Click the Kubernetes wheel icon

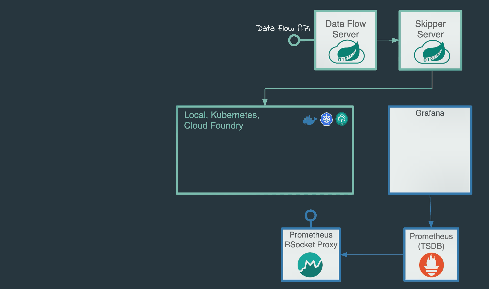326,119
